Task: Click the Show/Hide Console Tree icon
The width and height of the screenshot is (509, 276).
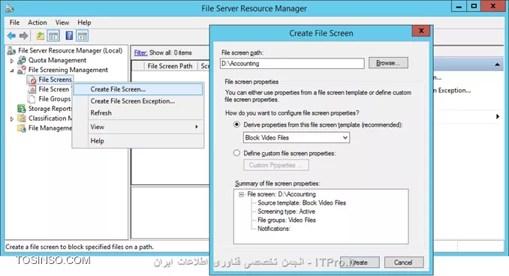Action: click(x=53, y=36)
